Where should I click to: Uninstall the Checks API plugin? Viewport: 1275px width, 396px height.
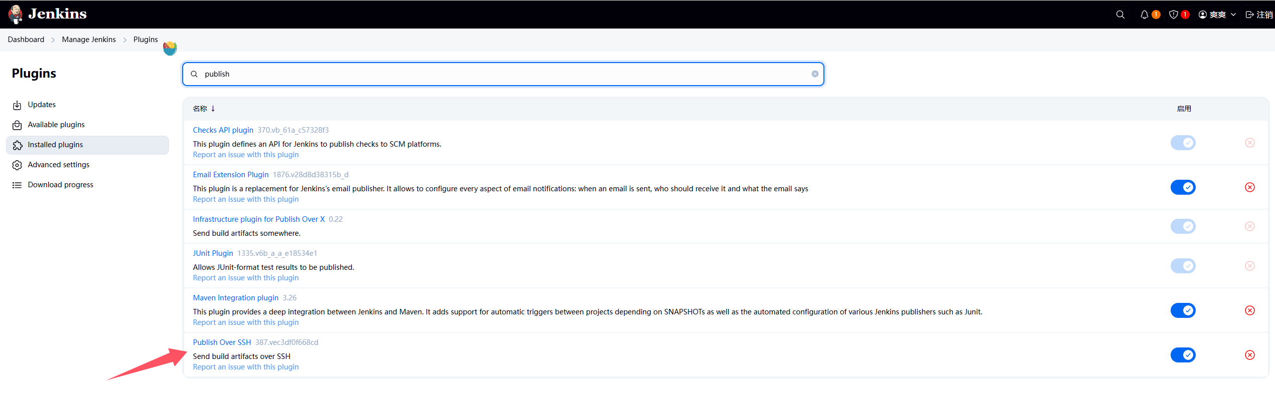point(1250,143)
